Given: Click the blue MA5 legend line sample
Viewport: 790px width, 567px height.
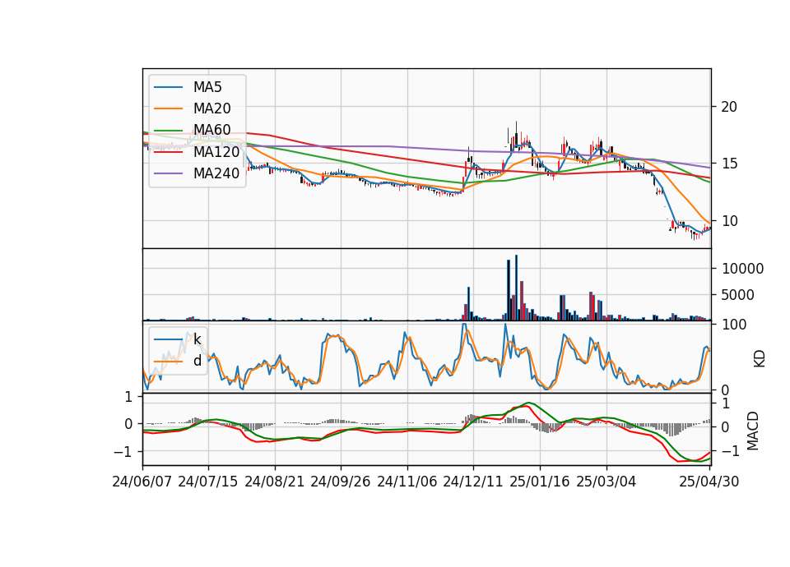Looking at the screenshot, I should click(x=168, y=87).
